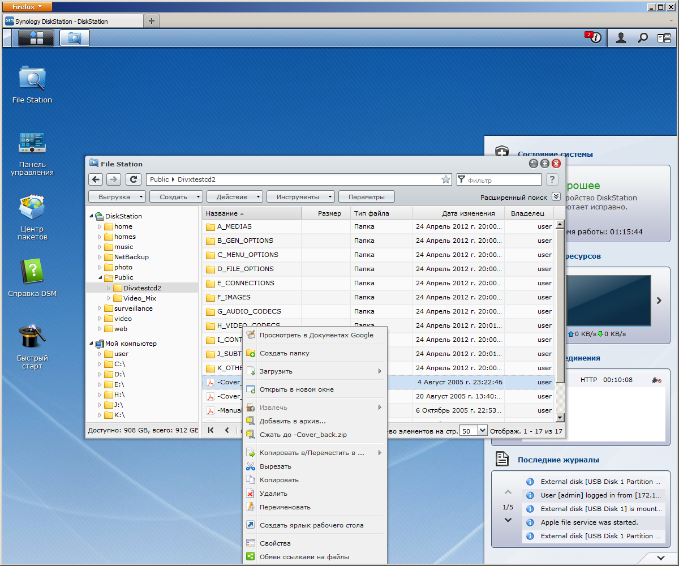The image size is (679, 566).
Task: Click the notifications info icon in taskbar
Action: (x=595, y=38)
